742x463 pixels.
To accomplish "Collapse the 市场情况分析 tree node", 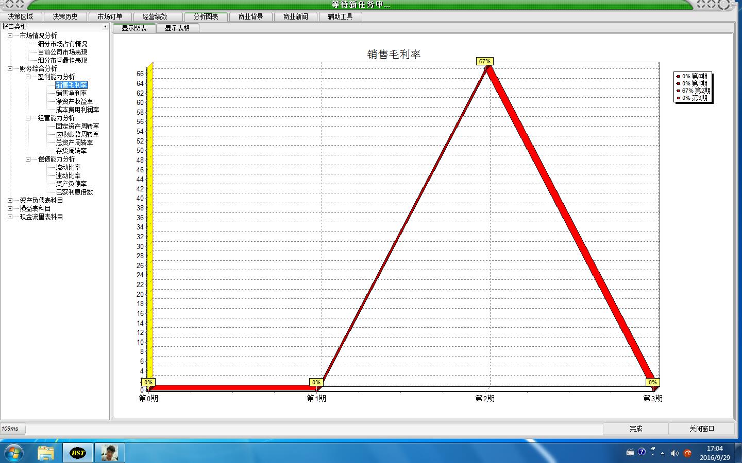I will (x=10, y=35).
